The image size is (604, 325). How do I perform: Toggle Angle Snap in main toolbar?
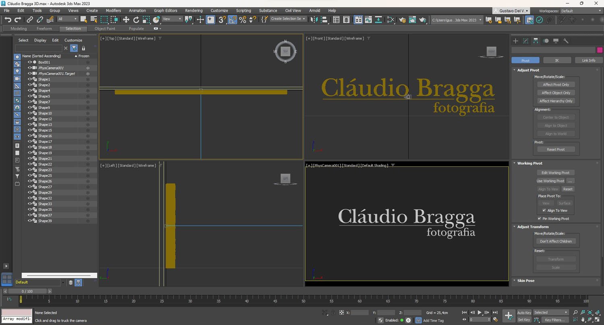pos(232,19)
